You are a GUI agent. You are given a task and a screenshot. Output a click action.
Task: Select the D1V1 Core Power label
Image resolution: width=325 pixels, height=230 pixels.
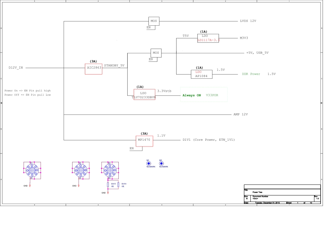pos(209,140)
